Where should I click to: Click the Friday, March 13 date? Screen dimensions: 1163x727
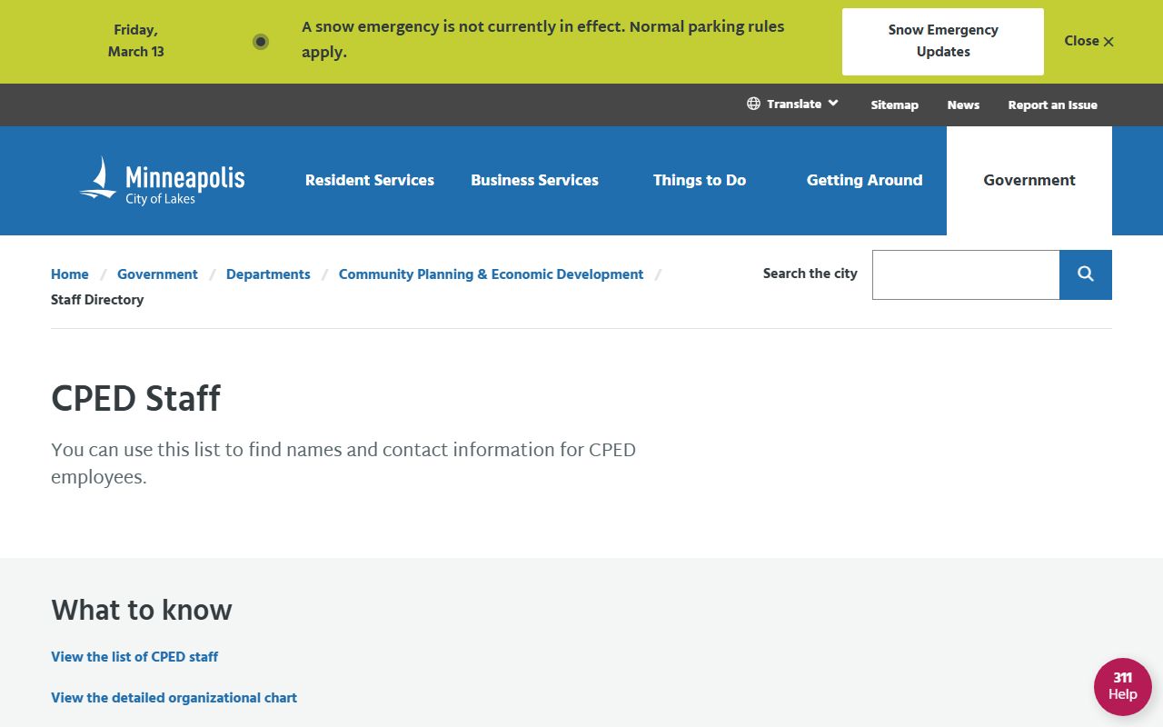136,41
